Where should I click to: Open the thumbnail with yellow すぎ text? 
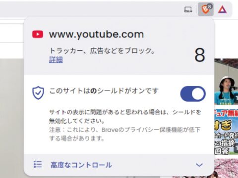click(x=226, y=132)
